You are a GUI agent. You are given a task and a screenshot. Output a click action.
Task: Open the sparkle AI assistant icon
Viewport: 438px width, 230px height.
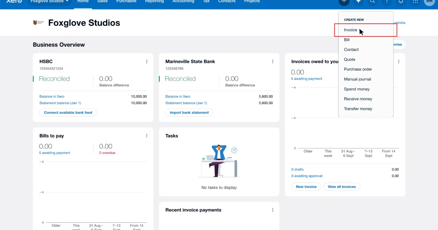pos(358,2)
